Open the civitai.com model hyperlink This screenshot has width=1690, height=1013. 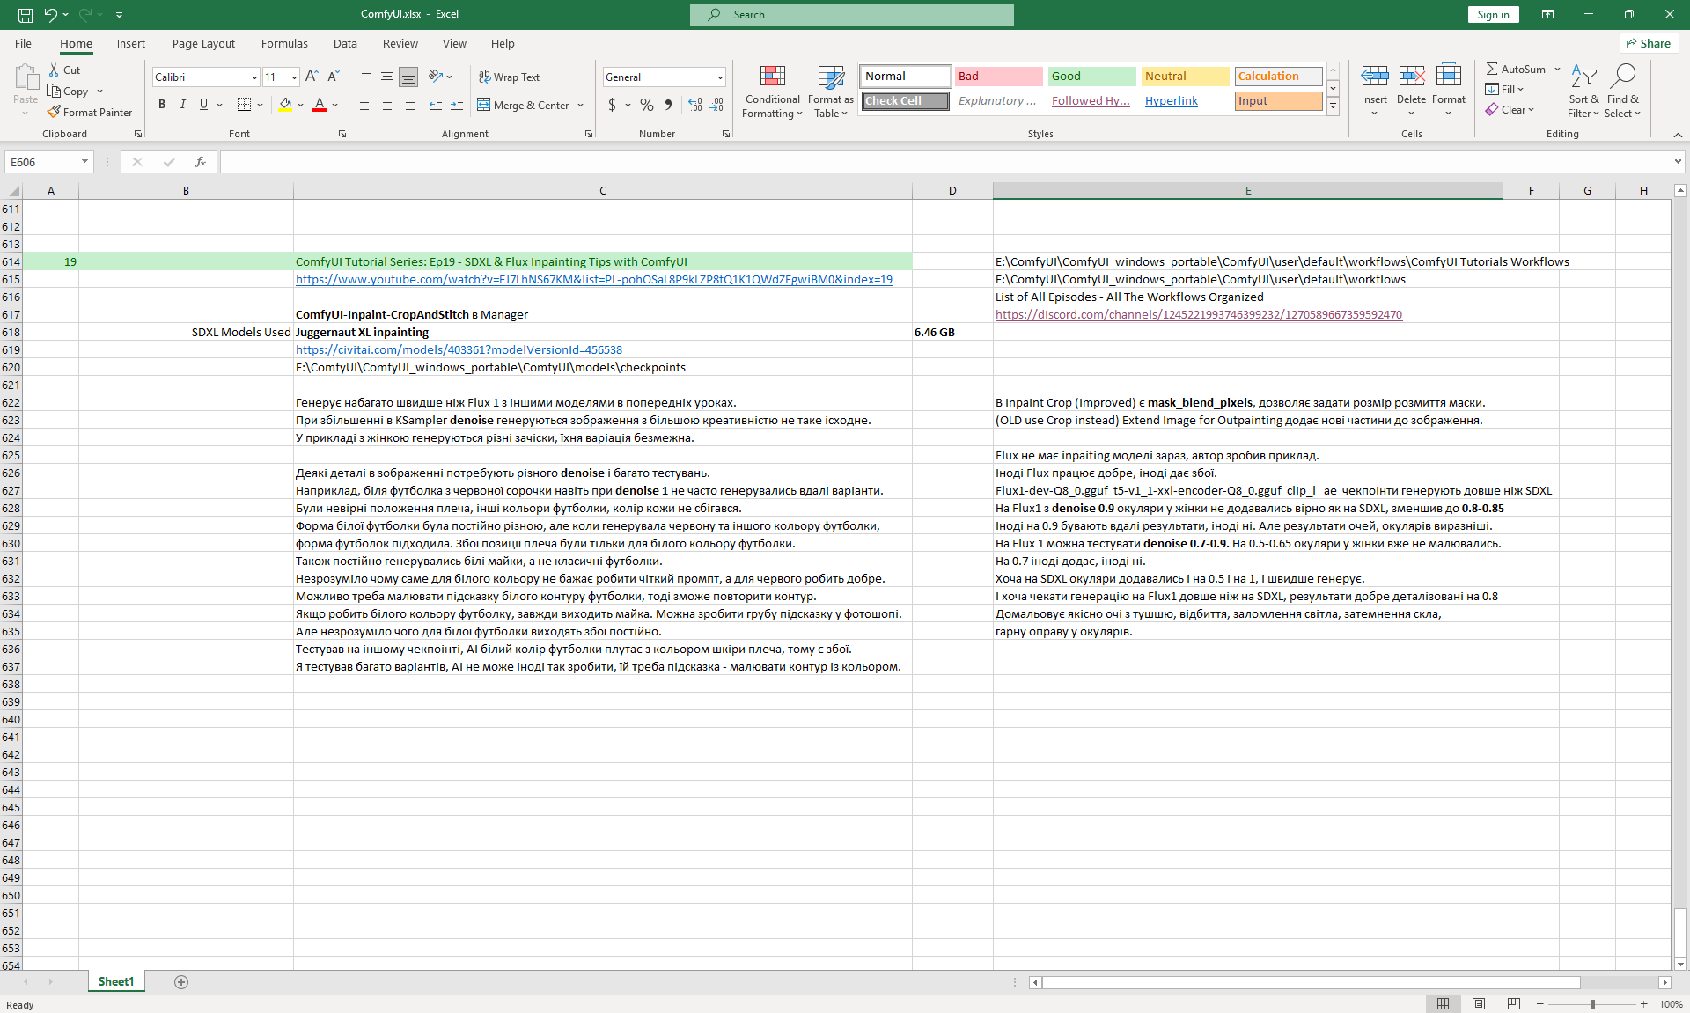tap(459, 349)
